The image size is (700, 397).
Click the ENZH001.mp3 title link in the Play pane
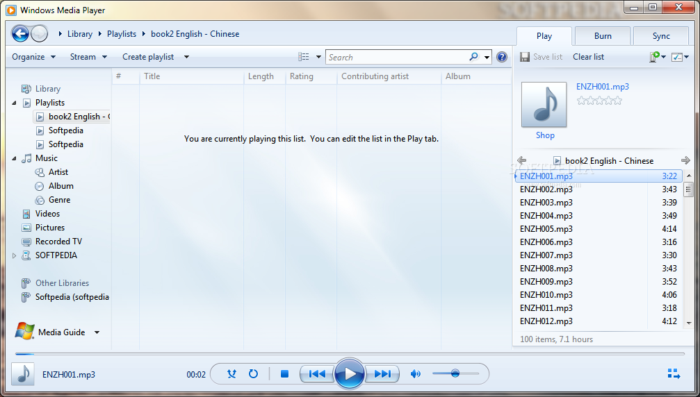(602, 87)
